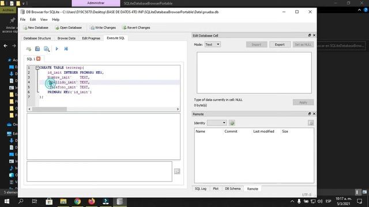Click back arrow in Explorer window
The height and width of the screenshot is (207, 369).
(5, 46)
